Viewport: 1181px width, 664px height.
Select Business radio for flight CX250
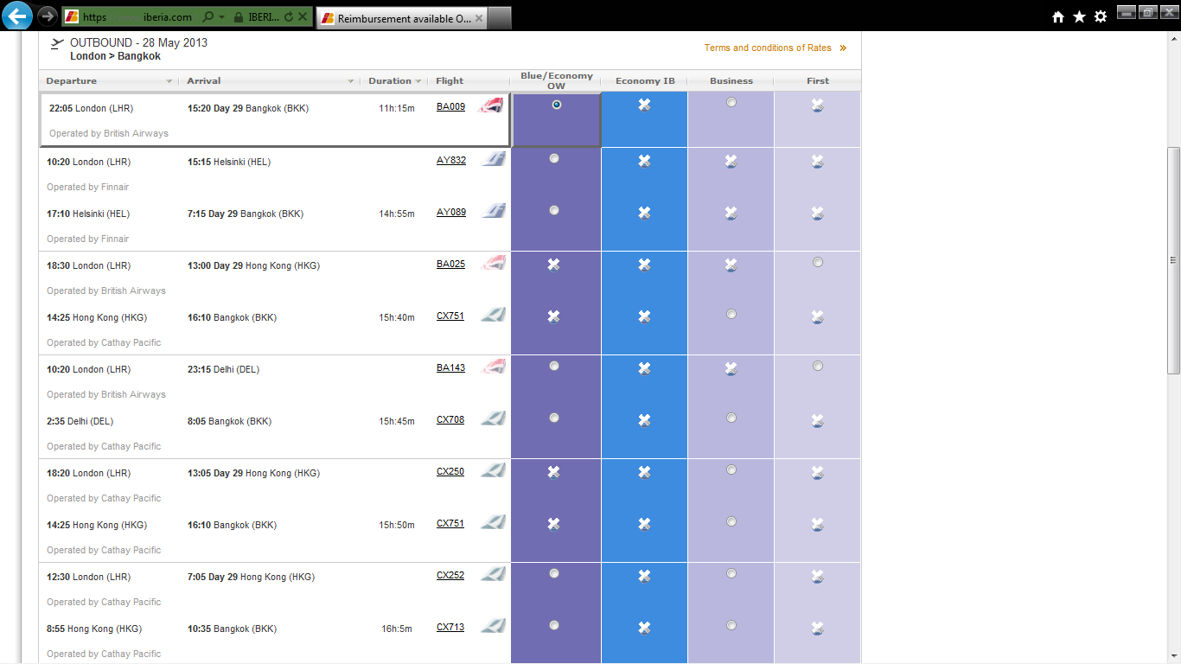(731, 469)
